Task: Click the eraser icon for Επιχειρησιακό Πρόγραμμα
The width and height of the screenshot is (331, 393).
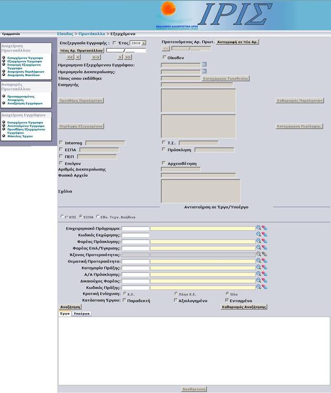Action: point(264,228)
